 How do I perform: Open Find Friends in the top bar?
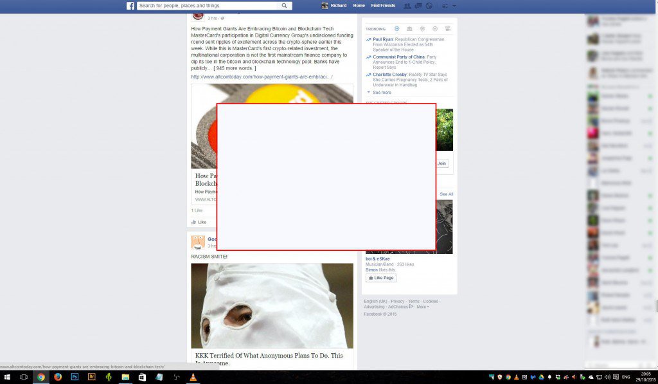click(x=383, y=5)
